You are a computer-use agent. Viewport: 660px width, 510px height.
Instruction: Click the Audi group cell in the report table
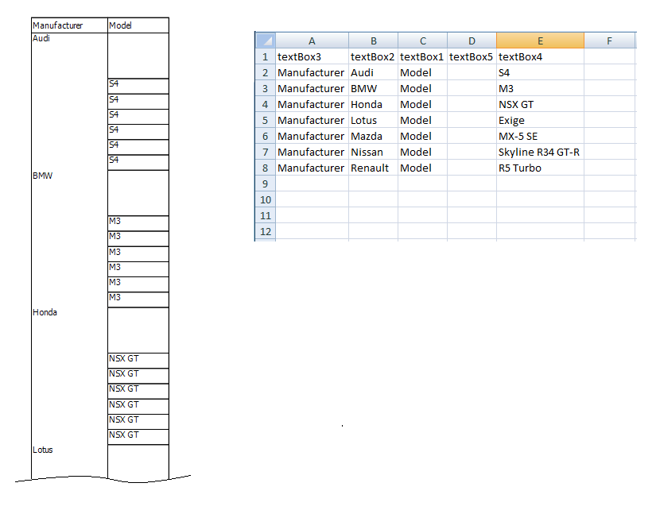coord(69,102)
